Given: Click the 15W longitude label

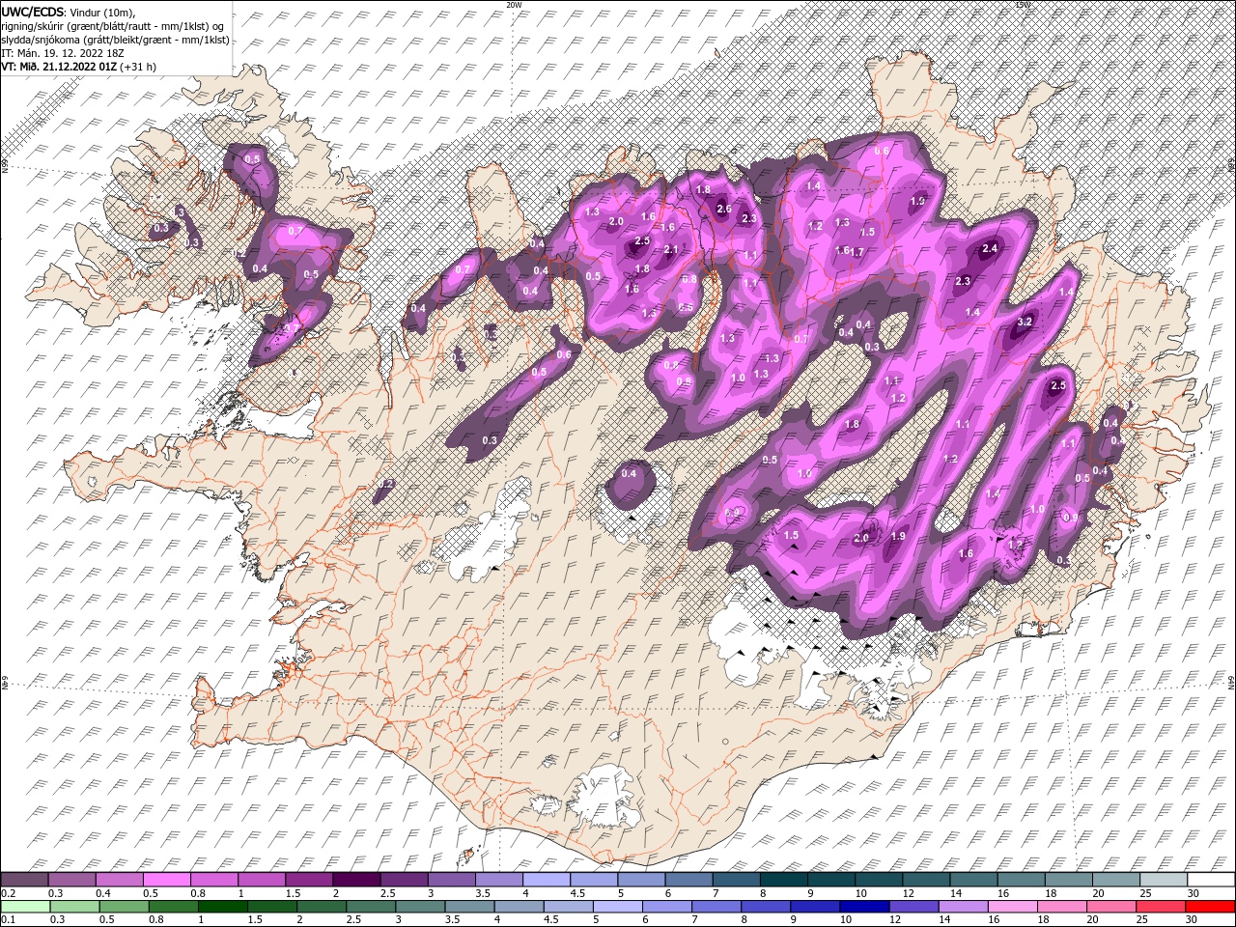Looking at the screenshot, I should click(x=1024, y=5).
